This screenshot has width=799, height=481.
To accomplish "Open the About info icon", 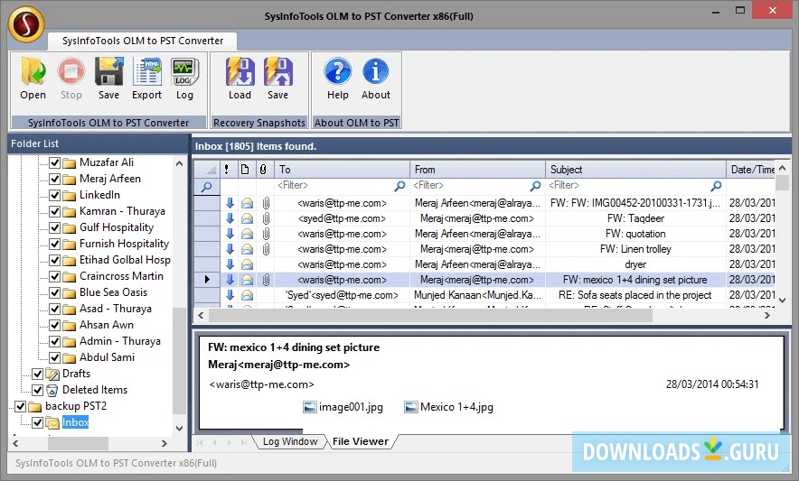I will (x=376, y=72).
